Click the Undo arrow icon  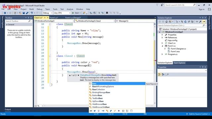pyautogui.click(x=32, y=13)
